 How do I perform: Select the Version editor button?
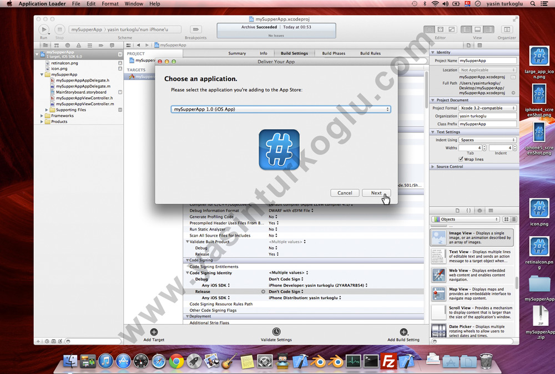click(x=451, y=29)
